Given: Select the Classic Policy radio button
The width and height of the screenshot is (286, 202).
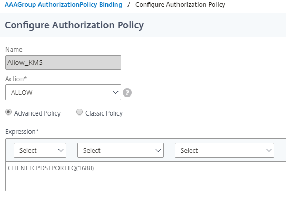Looking at the screenshot, I should tap(80, 112).
